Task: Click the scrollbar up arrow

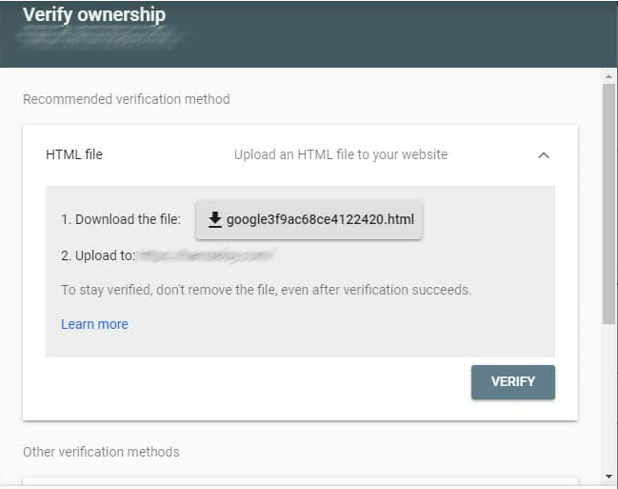Action: tap(608, 76)
